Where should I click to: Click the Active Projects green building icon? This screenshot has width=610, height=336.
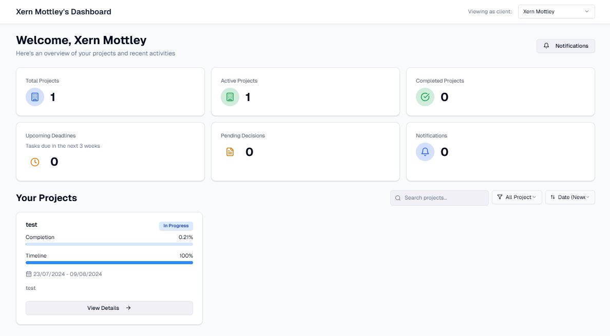230,96
